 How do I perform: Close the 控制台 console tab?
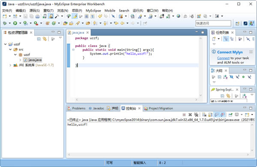tap(139, 108)
